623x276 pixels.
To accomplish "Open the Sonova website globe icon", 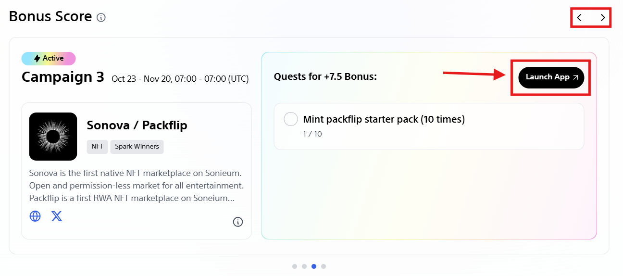I will (x=35, y=216).
